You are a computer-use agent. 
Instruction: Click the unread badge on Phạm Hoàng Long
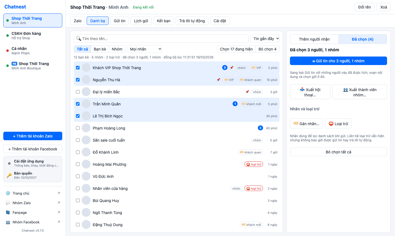coord(260,128)
